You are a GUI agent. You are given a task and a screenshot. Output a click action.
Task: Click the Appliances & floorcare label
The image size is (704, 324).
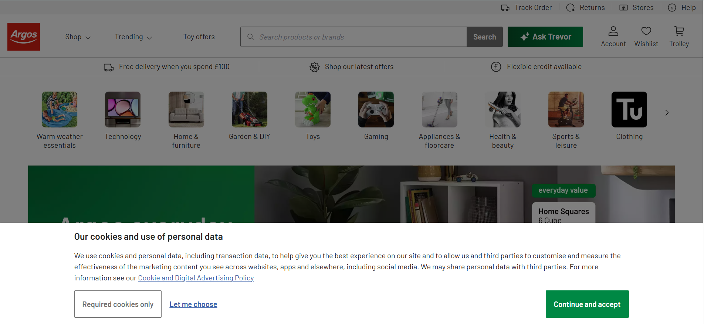[440, 141]
